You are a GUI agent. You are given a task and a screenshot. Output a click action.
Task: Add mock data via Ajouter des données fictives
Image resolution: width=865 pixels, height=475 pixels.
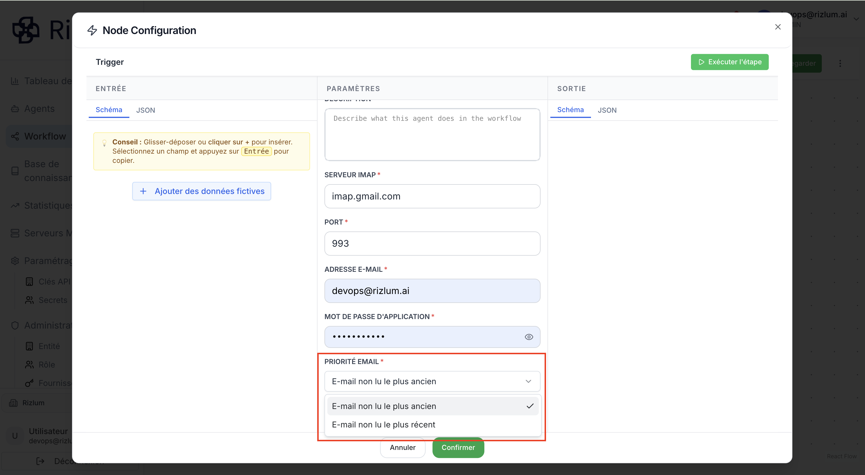pyautogui.click(x=201, y=191)
